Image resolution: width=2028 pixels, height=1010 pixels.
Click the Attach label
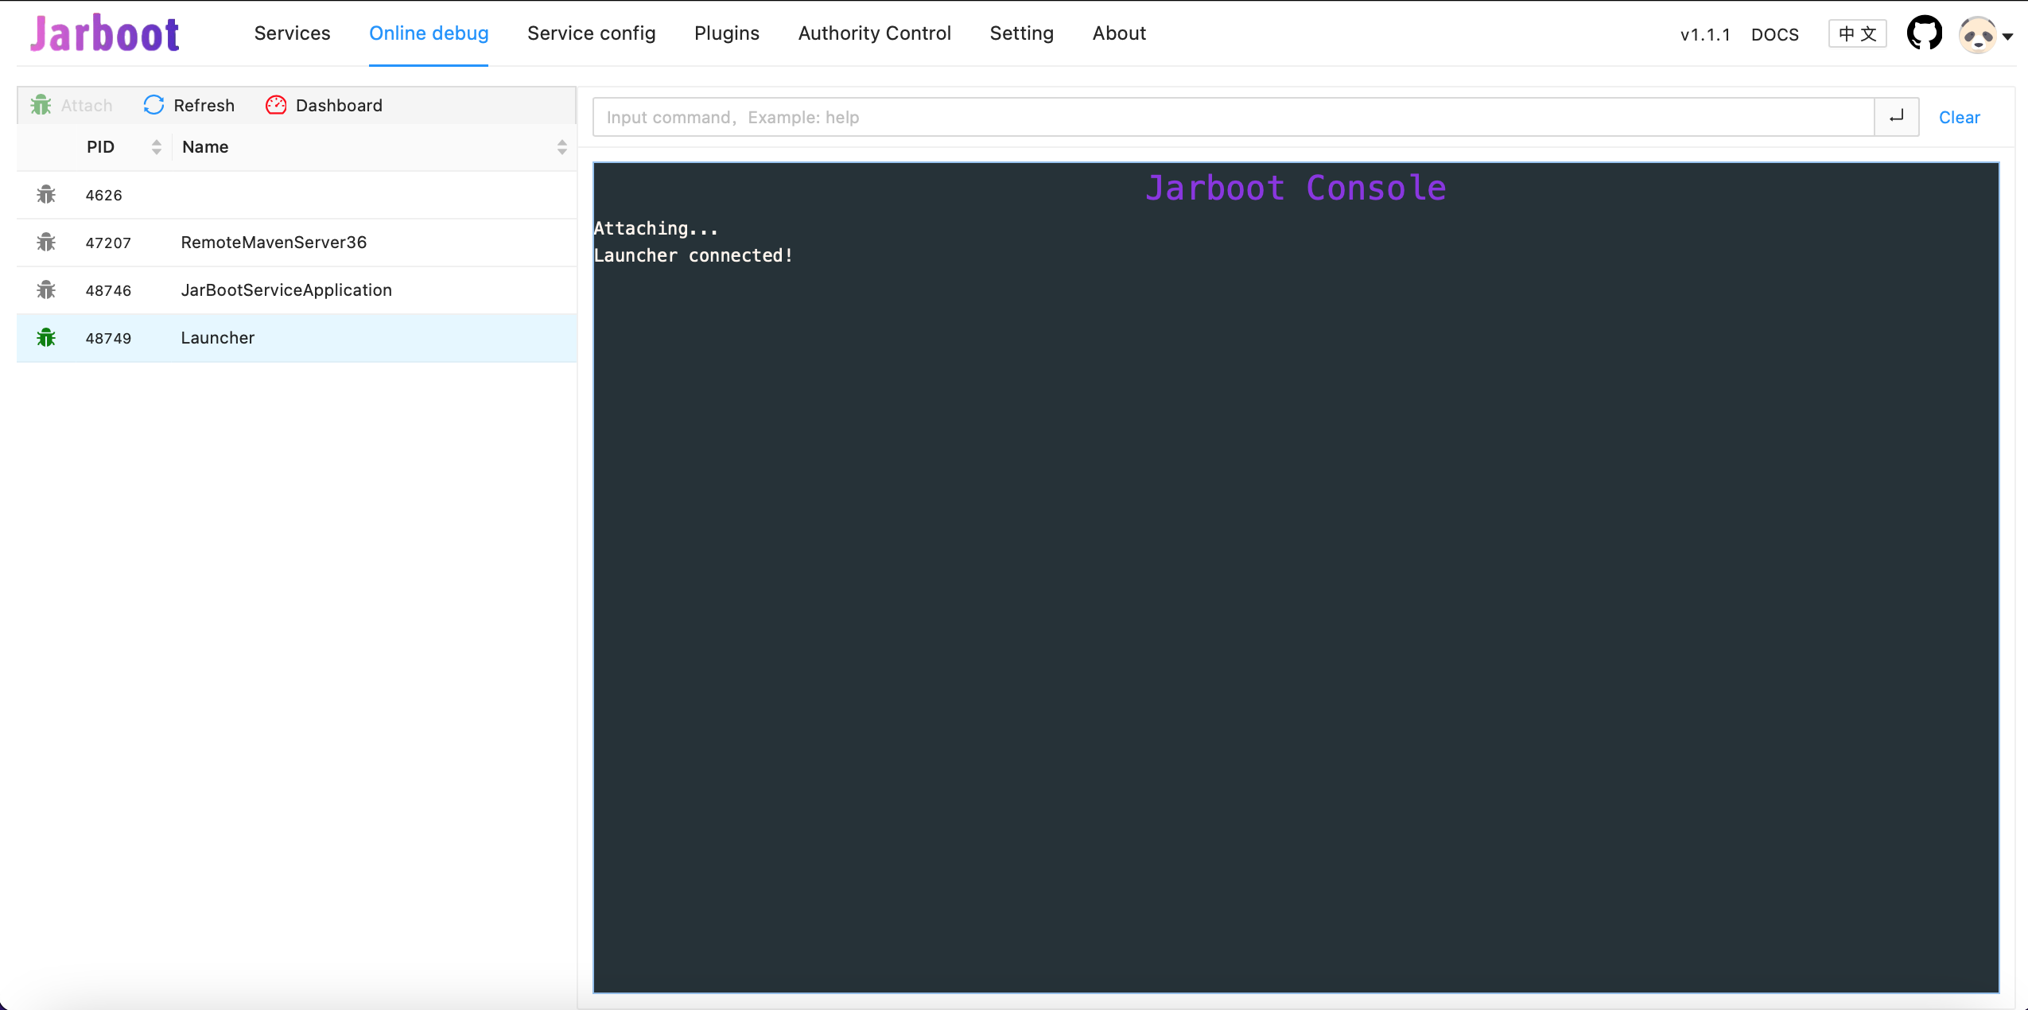coord(87,105)
